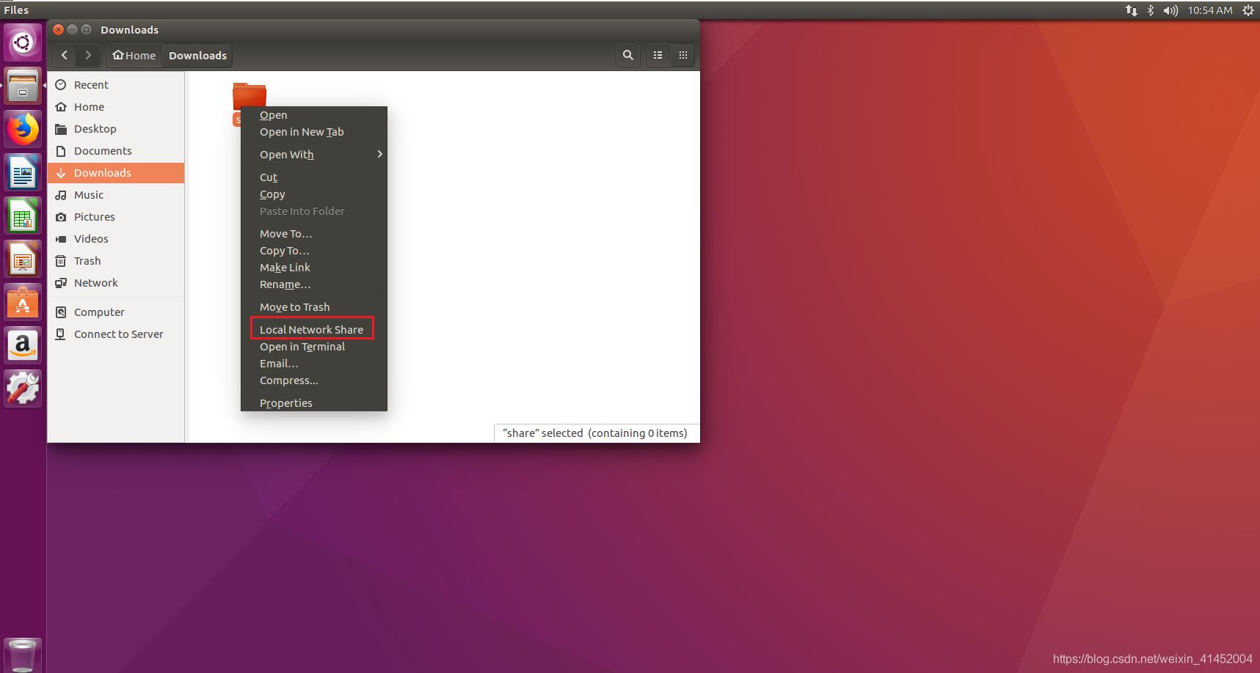The height and width of the screenshot is (673, 1260).
Task: Open the system gear menu in top bar
Action: click(1248, 10)
